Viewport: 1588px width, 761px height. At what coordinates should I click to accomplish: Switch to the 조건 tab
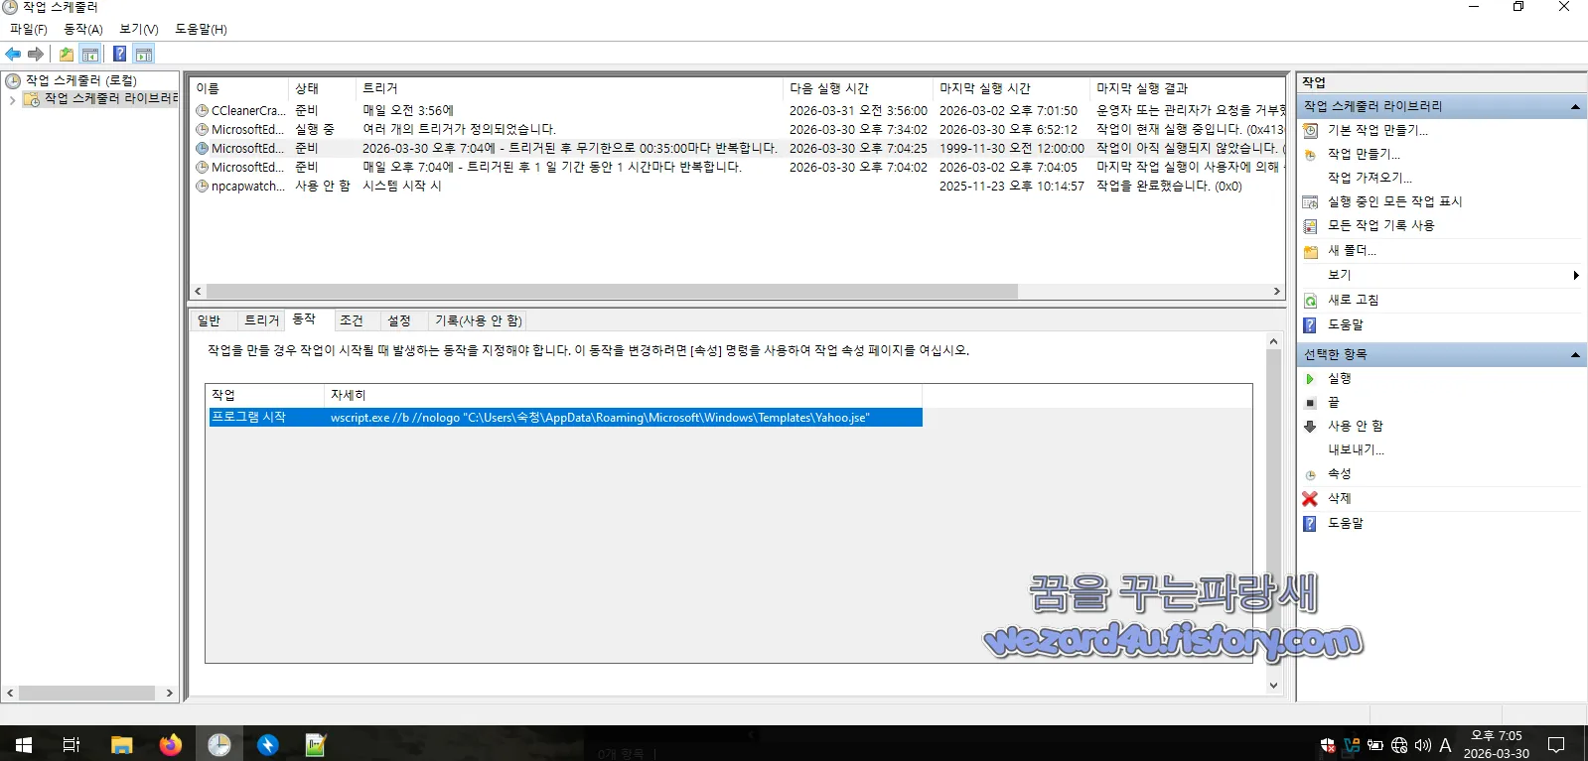click(x=352, y=320)
